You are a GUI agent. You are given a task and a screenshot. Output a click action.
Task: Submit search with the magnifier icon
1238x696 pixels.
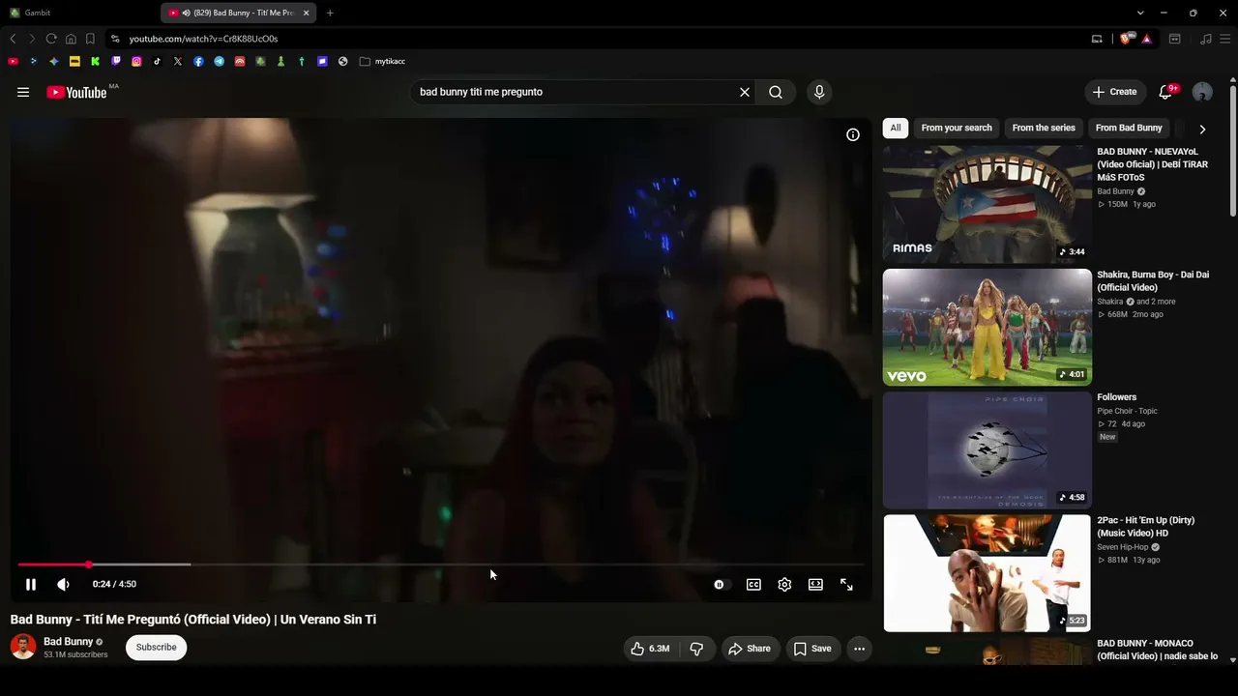coord(776,92)
